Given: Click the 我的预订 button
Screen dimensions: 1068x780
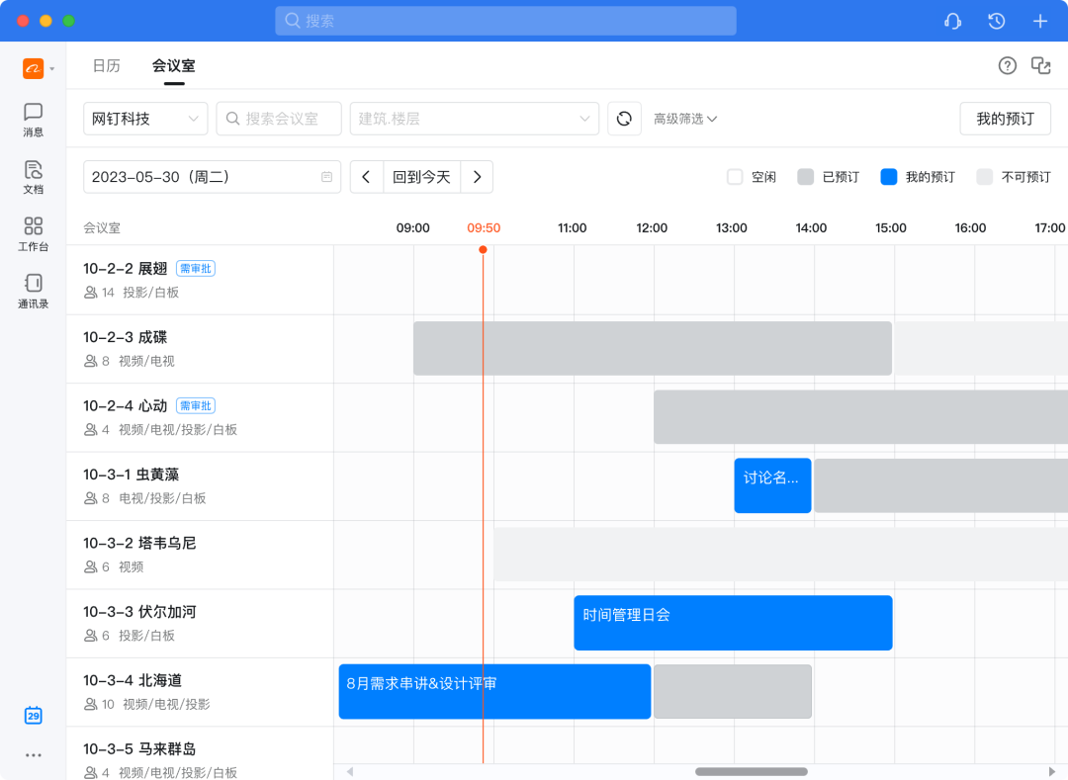Looking at the screenshot, I should tap(1005, 119).
